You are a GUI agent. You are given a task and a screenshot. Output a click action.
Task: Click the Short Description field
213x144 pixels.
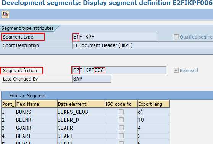(143, 45)
